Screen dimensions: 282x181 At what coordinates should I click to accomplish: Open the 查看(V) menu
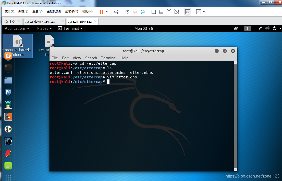(x=38, y=11)
